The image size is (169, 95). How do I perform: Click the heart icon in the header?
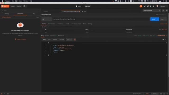tap(154, 6)
